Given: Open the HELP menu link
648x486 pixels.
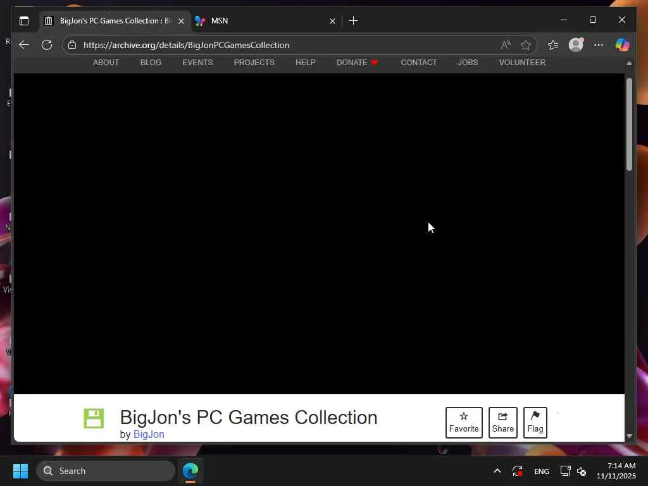Looking at the screenshot, I should 306,63.
